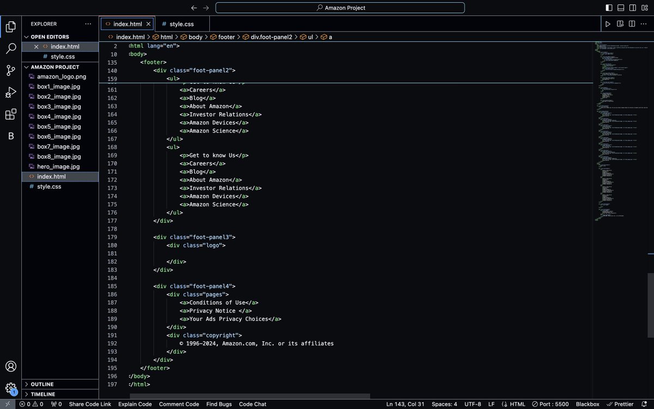
Task: Go forward with the navigation arrow
Action: tap(205, 8)
